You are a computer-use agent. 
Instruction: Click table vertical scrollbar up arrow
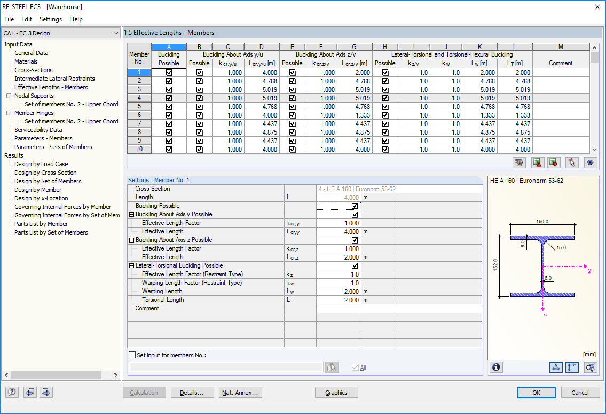[x=594, y=47]
